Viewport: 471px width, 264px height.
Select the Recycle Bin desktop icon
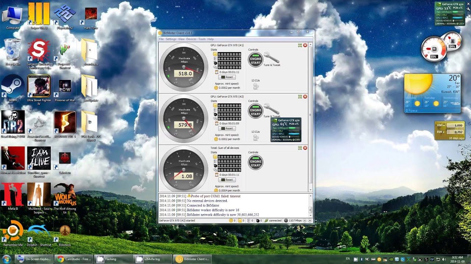pos(13,52)
